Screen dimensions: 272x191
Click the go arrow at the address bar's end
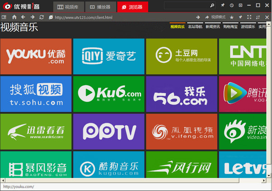[198, 17]
